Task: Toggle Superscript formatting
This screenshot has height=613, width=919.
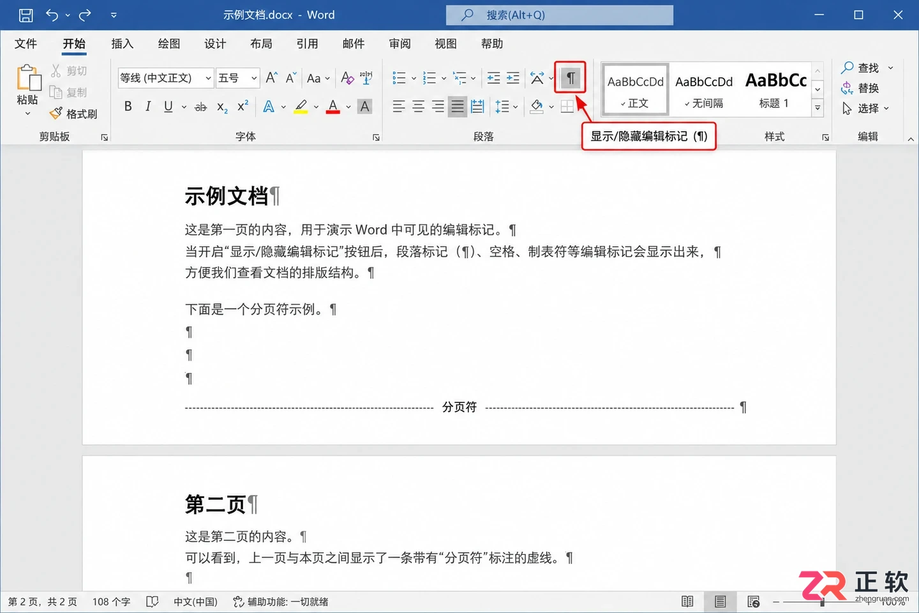Action: click(242, 106)
